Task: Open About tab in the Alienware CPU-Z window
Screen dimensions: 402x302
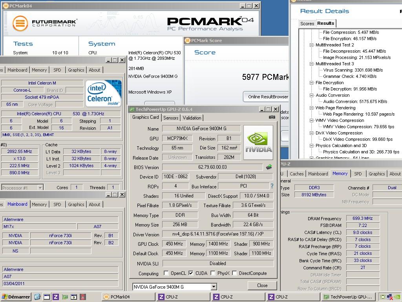Action: pos(94,204)
